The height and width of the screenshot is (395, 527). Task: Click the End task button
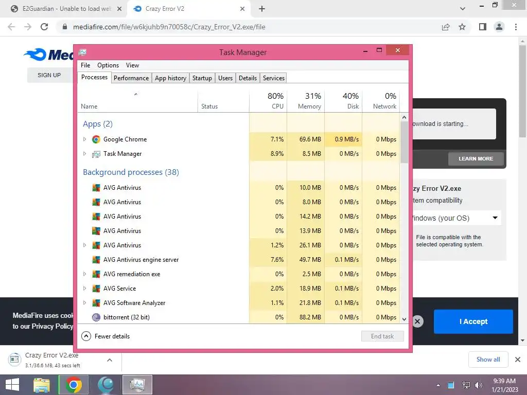point(382,336)
